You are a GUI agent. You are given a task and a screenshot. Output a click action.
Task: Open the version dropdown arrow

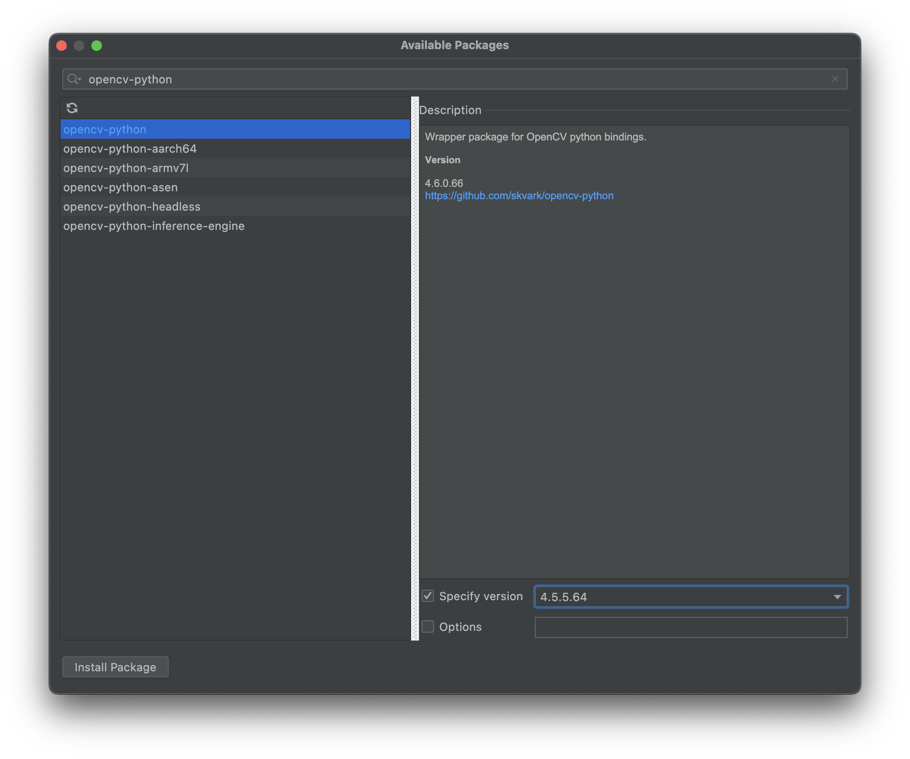point(837,597)
